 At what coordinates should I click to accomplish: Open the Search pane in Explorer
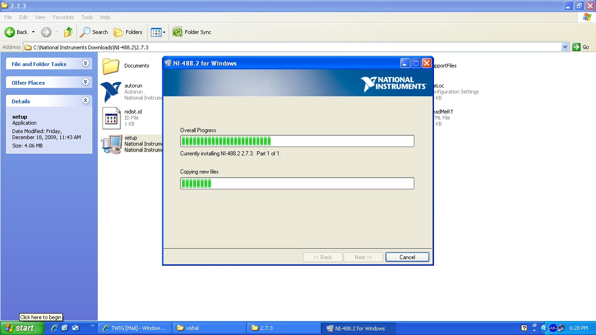(94, 32)
